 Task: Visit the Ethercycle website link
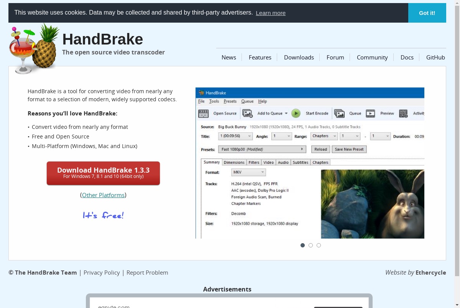(431, 272)
